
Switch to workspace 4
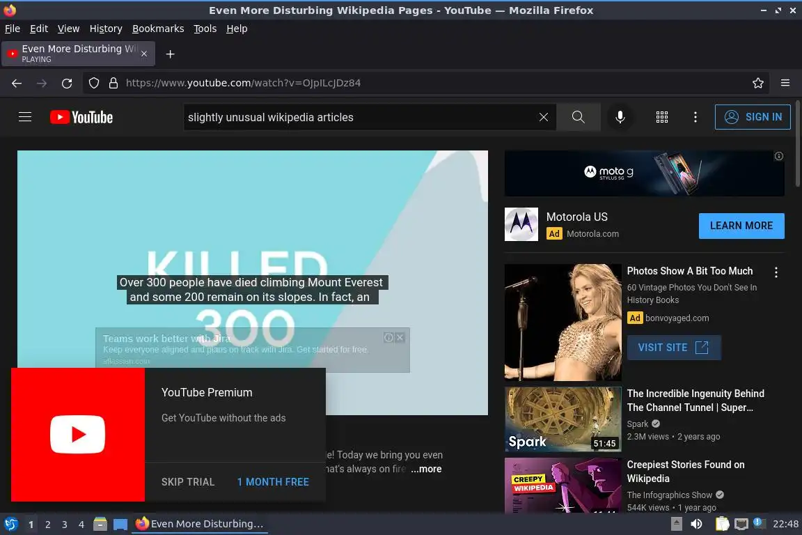tap(81, 525)
